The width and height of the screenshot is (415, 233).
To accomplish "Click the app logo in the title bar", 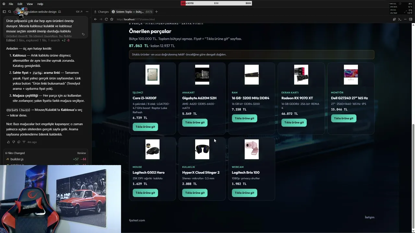I will (x=4, y=4).
